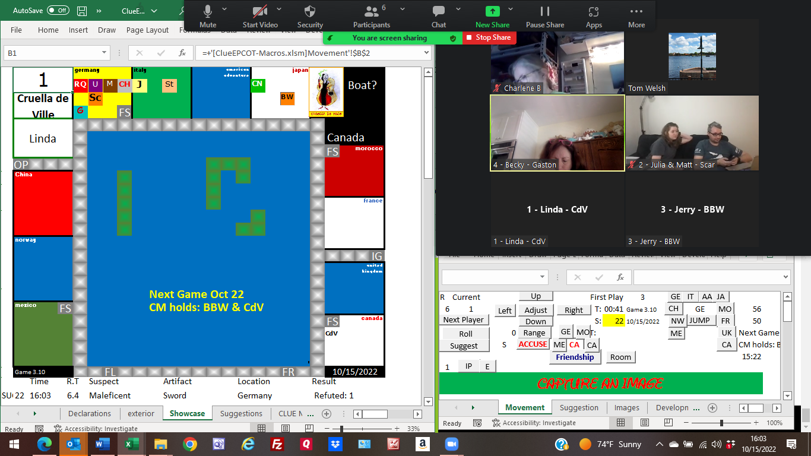Click Friendship button
Screen dimensions: 811x456
575,357
